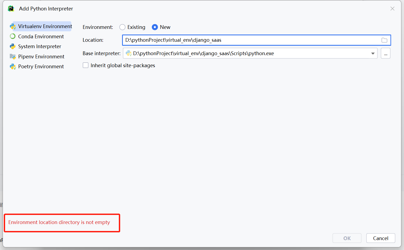Open the System Interpreter section

coord(39,47)
